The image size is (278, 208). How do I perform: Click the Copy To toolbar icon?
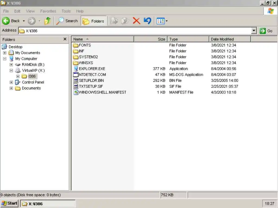[x=125, y=21]
